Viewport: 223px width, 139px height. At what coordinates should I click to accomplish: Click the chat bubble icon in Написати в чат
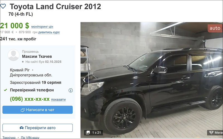23,110
